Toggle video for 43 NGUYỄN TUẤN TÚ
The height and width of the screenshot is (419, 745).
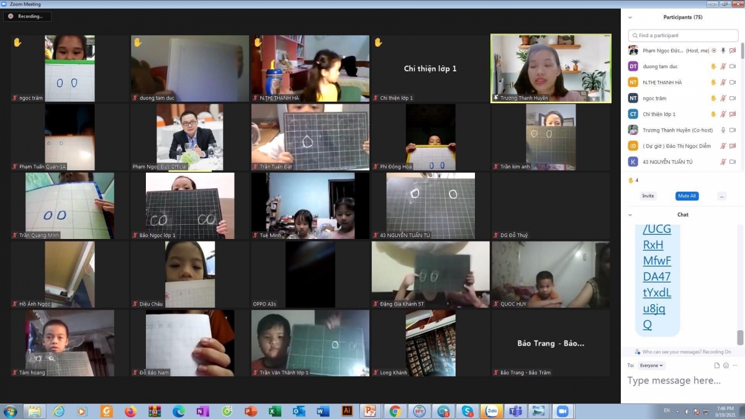point(733,162)
